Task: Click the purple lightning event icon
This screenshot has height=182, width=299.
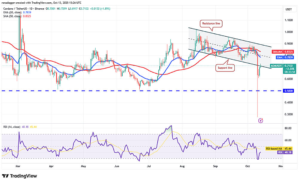Action: (260, 120)
